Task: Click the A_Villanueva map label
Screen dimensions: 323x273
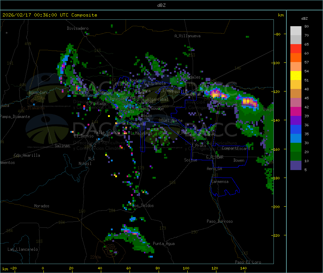Action: pyautogui.click(x=187, y=36)
